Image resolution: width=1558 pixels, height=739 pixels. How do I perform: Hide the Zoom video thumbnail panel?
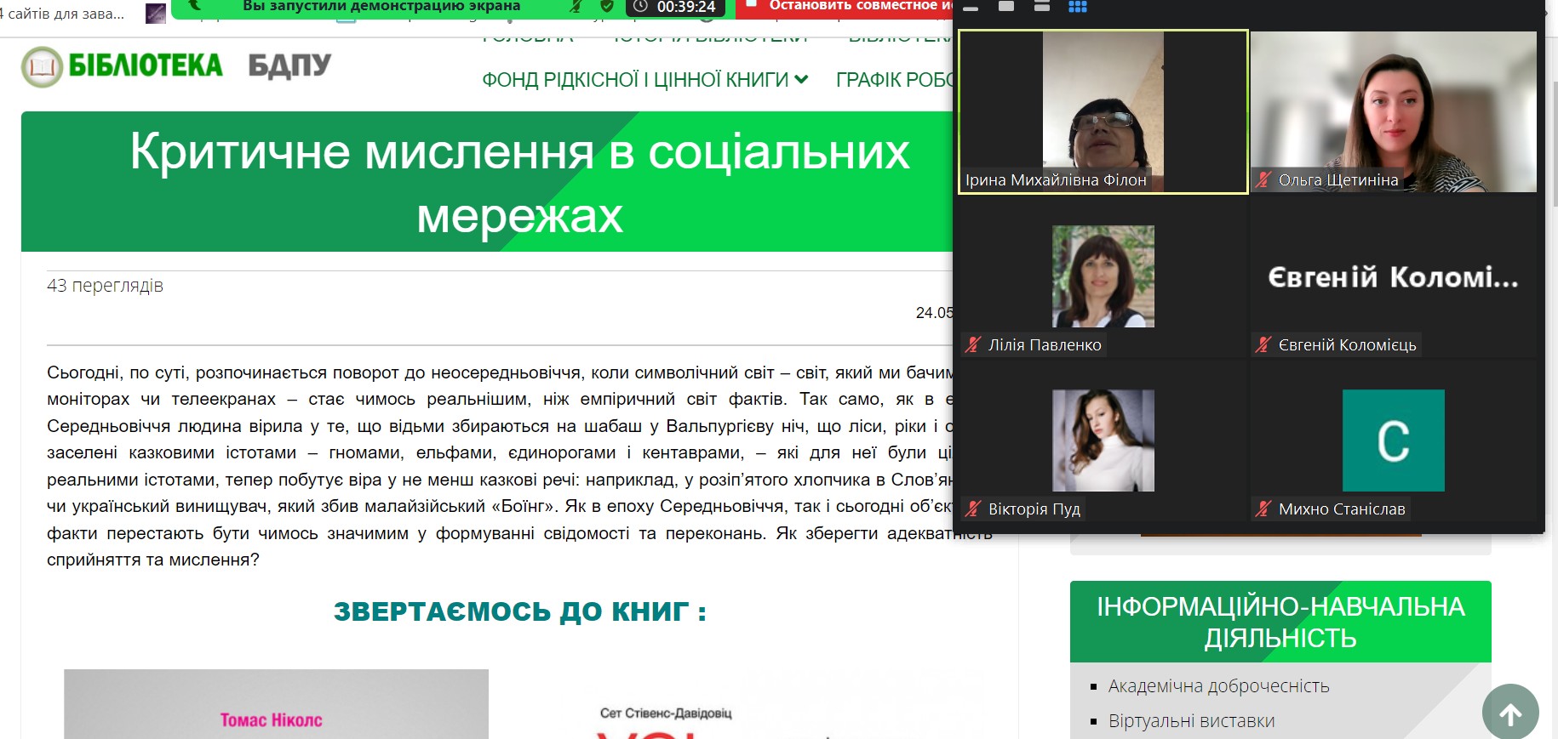(x=971, y=7)
